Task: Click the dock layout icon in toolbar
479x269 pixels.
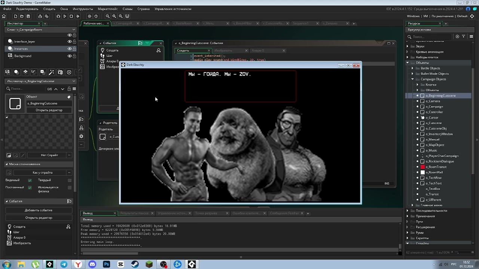Action: [x=127, y=16]
